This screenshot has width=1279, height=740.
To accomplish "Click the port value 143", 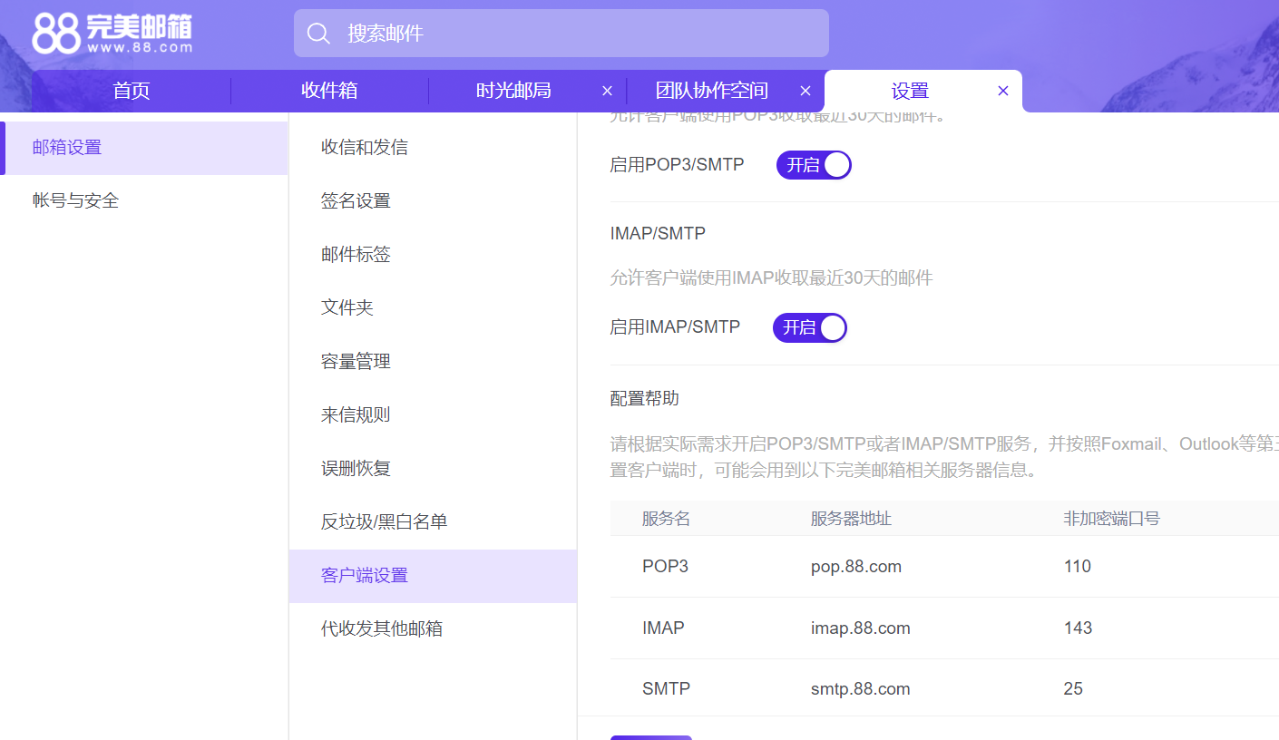I will [x=1079, y=628].
